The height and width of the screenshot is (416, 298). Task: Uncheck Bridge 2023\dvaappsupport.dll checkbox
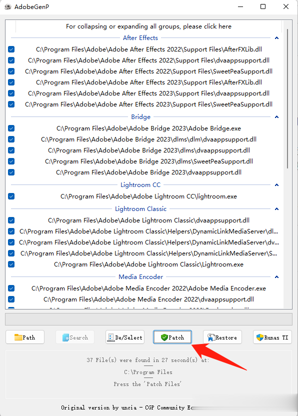pos(11,172)
